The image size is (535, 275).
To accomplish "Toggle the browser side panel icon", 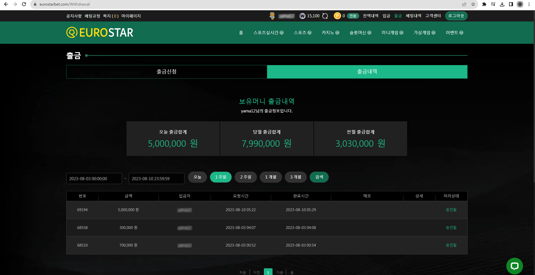I will click(x=511, y=4).
